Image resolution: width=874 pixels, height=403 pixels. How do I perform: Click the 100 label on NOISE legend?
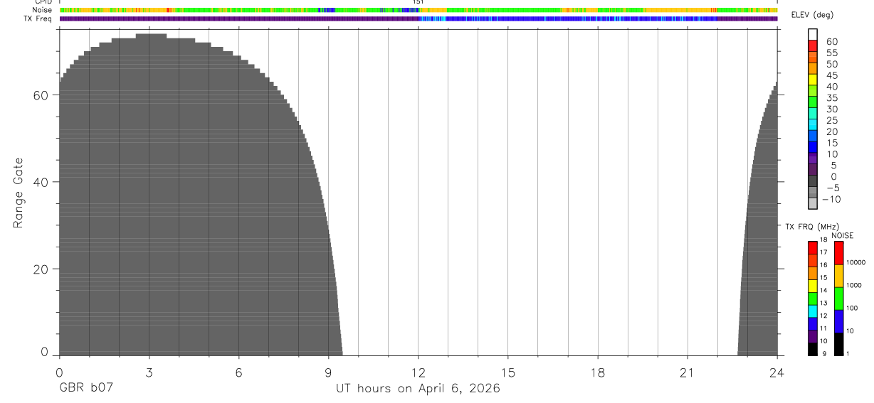click(853, 308)
